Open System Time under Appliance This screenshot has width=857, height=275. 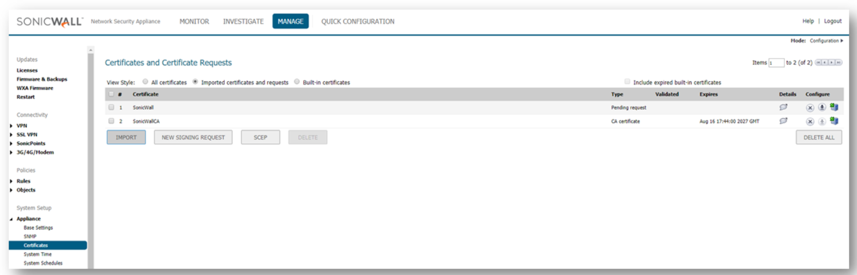click(x=38, y=254)
